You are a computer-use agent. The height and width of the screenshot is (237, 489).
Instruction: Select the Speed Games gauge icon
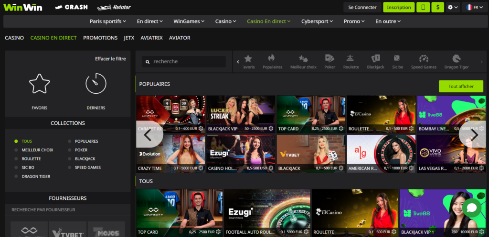click(424, 59)
